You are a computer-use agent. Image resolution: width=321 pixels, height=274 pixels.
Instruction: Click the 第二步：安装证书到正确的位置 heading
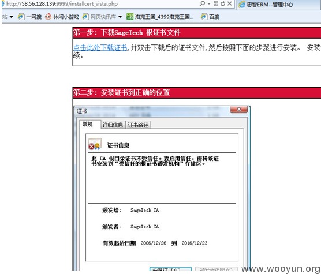coord(121,93)
